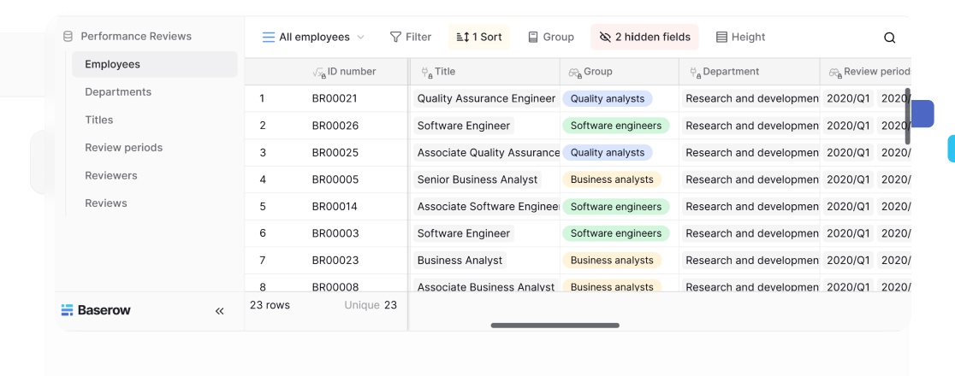The width and height of the screenshot is (955, 376).
Task: Click row number 3
Action: 263,153
